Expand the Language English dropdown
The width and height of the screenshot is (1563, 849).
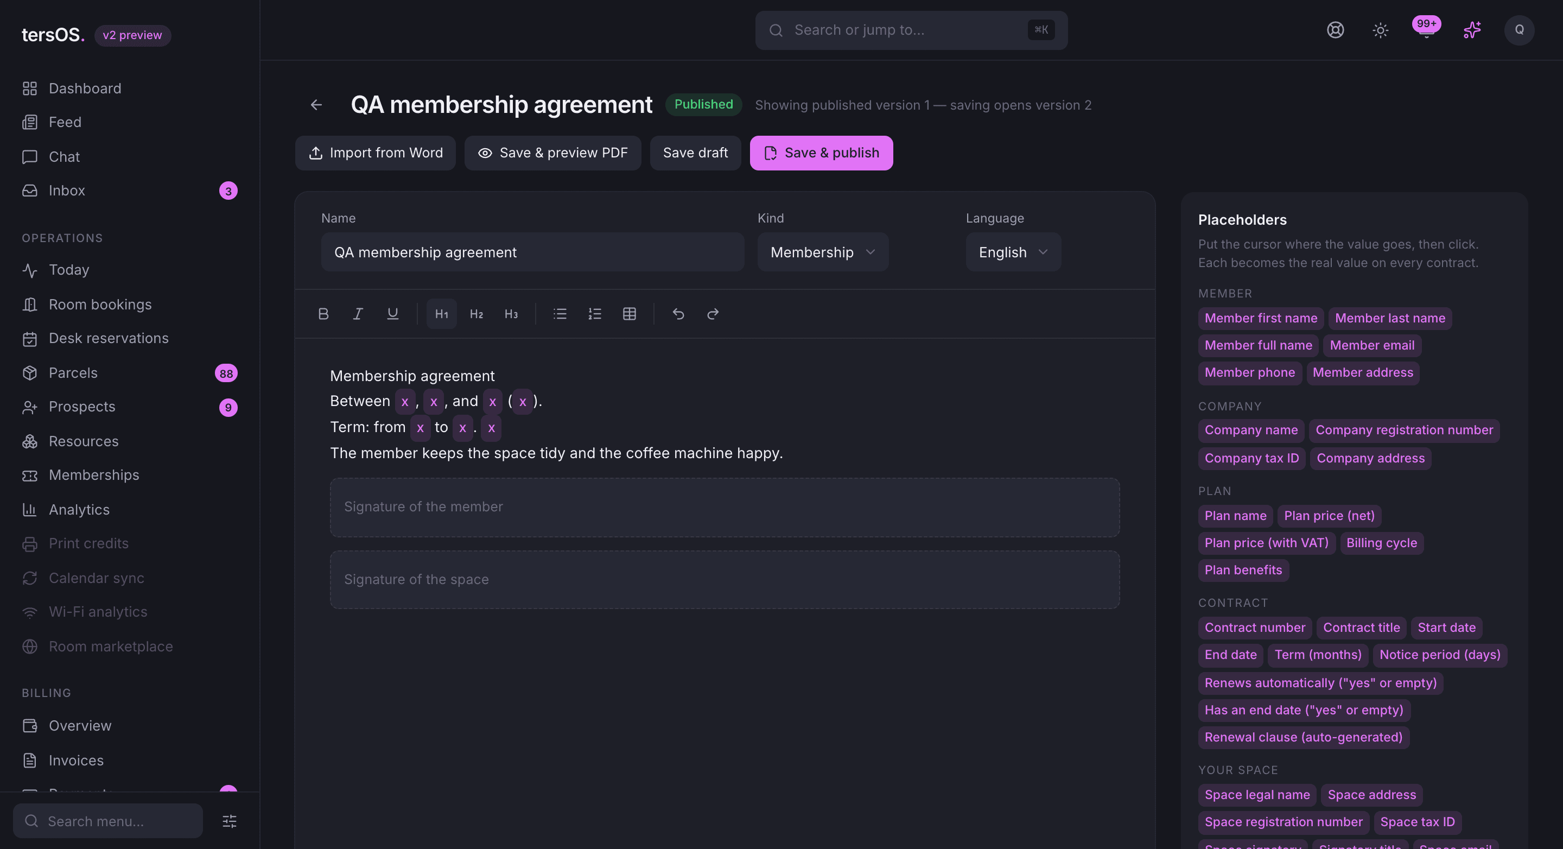coord(1013,252)
